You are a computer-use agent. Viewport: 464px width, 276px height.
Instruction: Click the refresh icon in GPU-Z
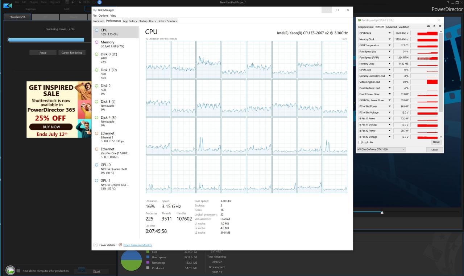(434, 26)
